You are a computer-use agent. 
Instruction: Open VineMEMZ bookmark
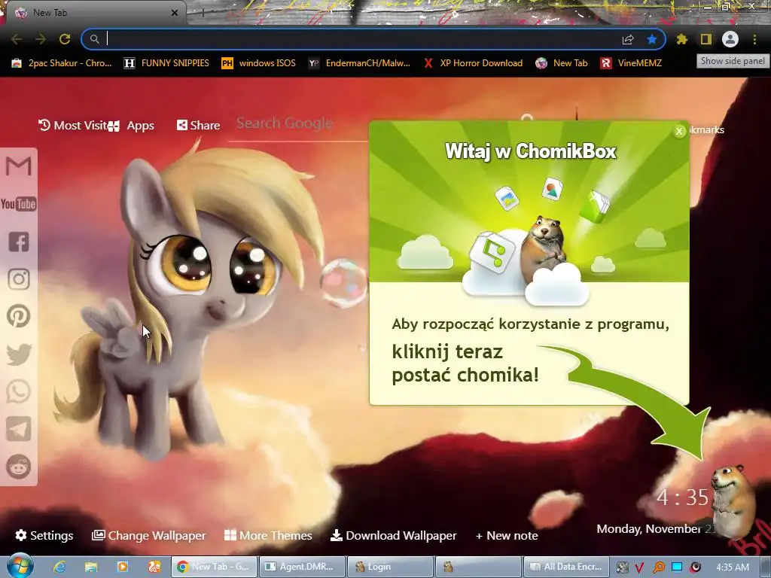pos(632,63)
